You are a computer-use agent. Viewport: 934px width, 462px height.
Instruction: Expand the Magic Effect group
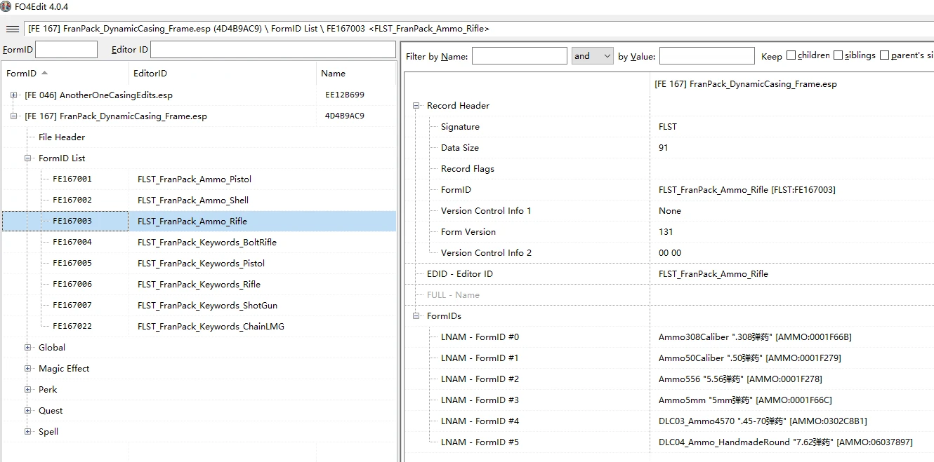pyautogui.click(x=28, y=368)
